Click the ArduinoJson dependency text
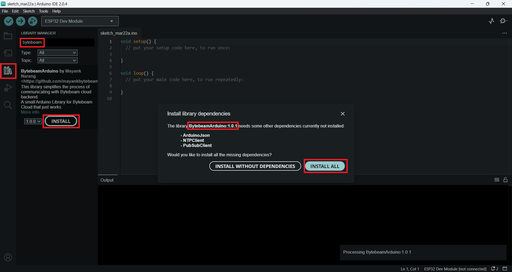Image resolution: width=512 pixels, height=272 pixels. coord(196,135)
